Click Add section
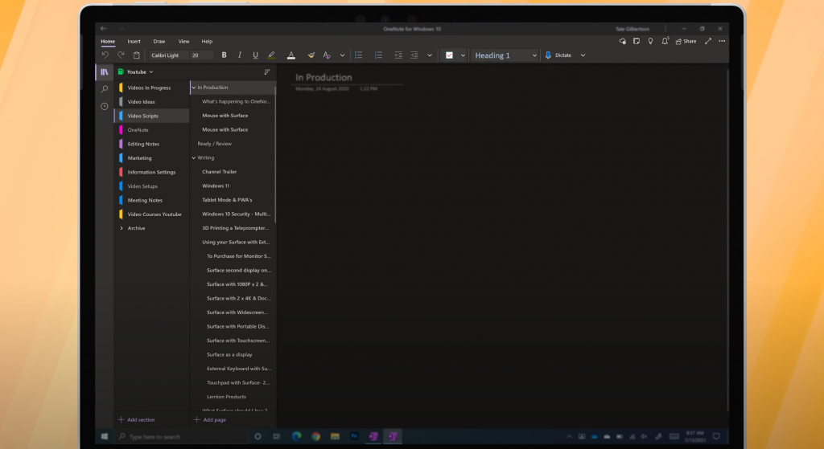This screenshot has height=449, width=824. (x=137, y=419)
